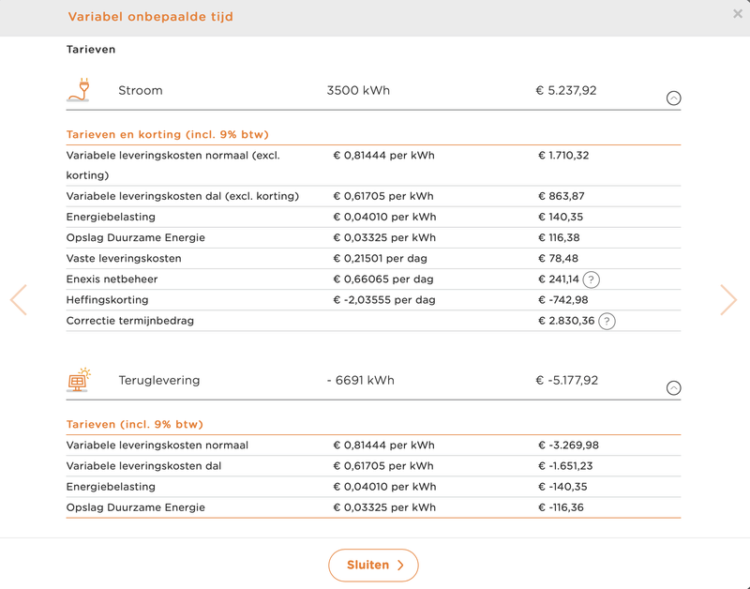Open help for Correctie termijnbedrag amount
750x589 pixels.
(607, 321)
